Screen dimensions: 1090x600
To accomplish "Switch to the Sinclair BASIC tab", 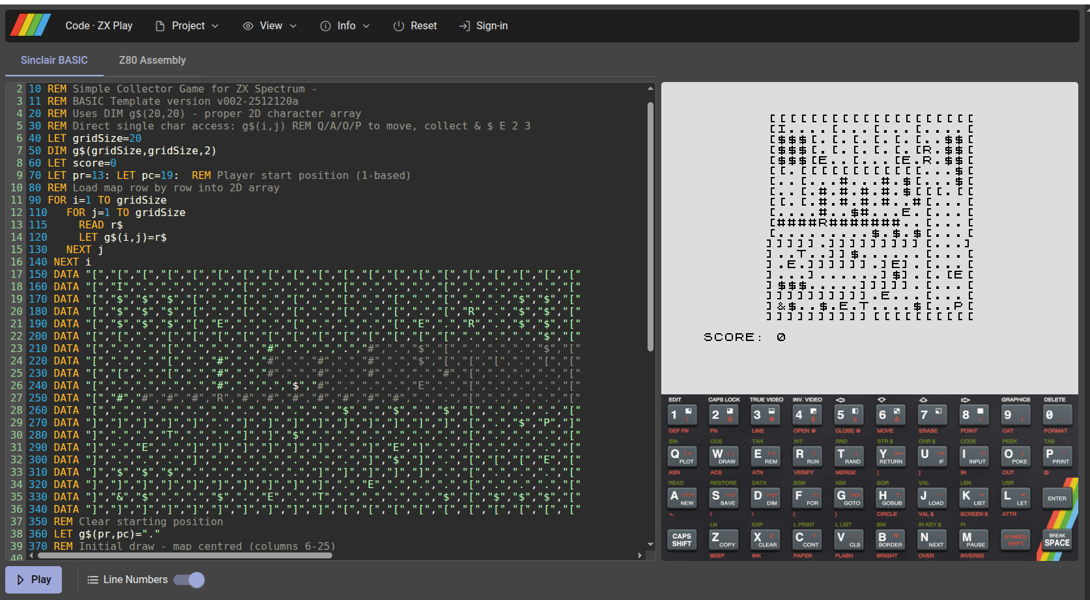I will click(54, 61).
